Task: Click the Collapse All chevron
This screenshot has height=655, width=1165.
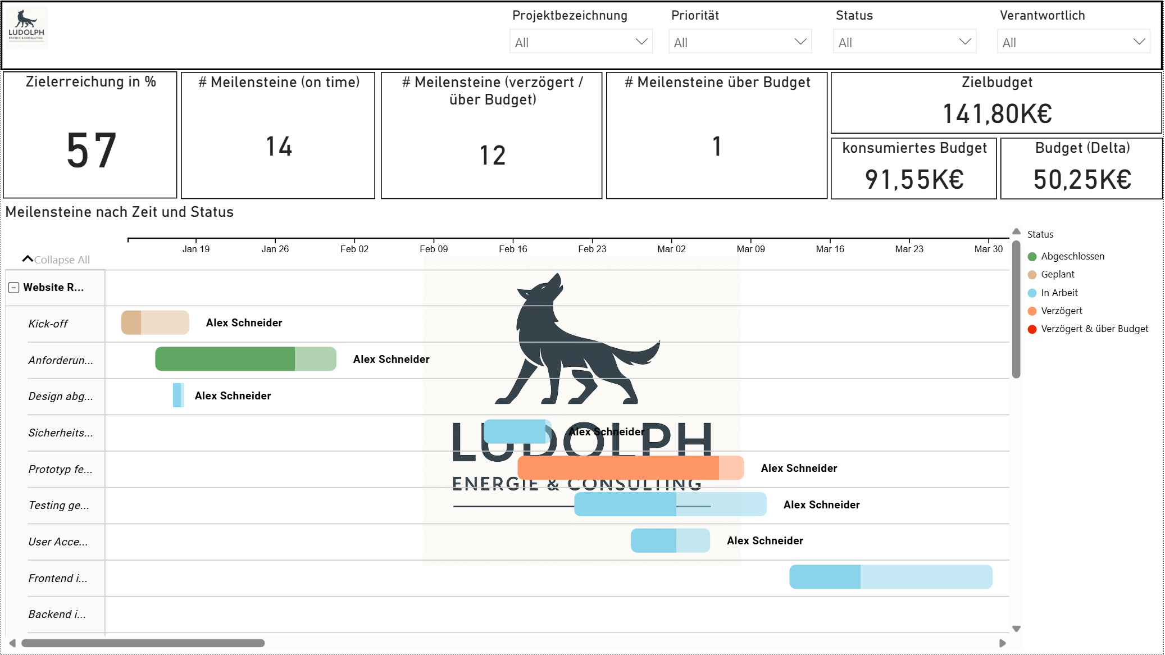Action: 27,259
